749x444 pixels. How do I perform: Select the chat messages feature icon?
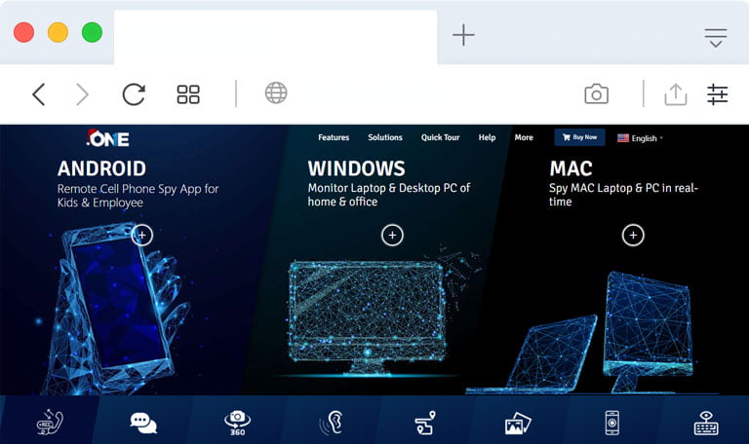point(143,423)
